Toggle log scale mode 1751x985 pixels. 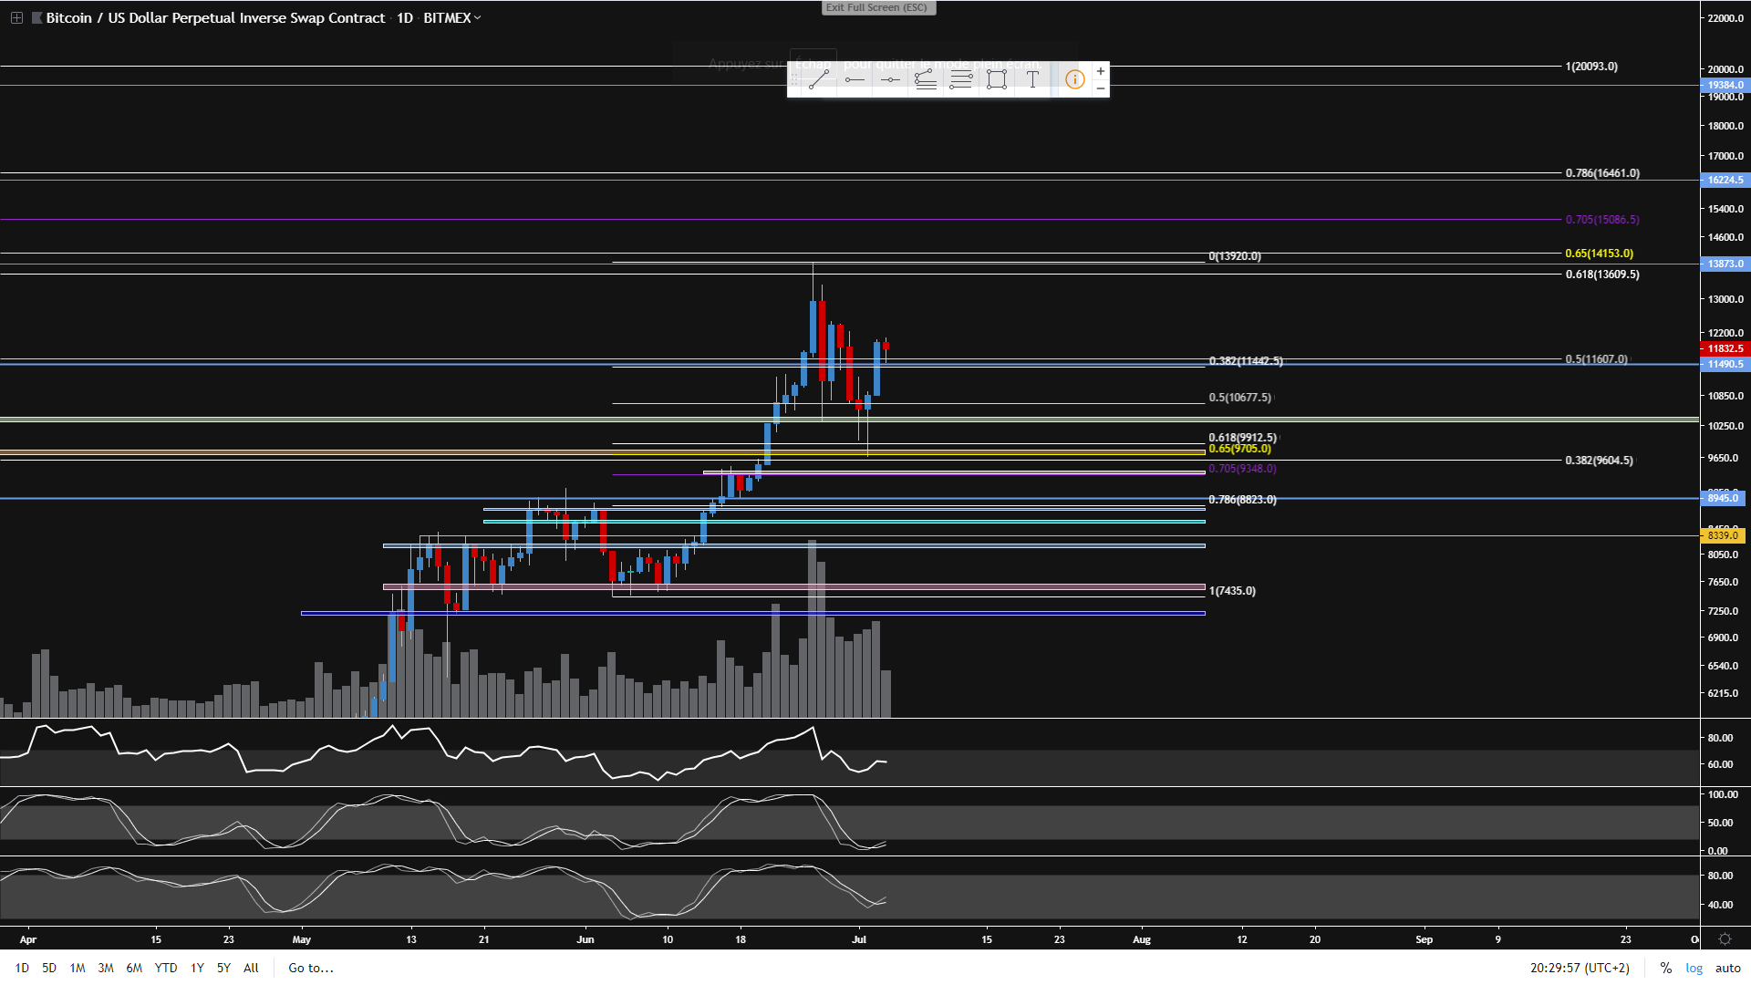point(1694,968)
